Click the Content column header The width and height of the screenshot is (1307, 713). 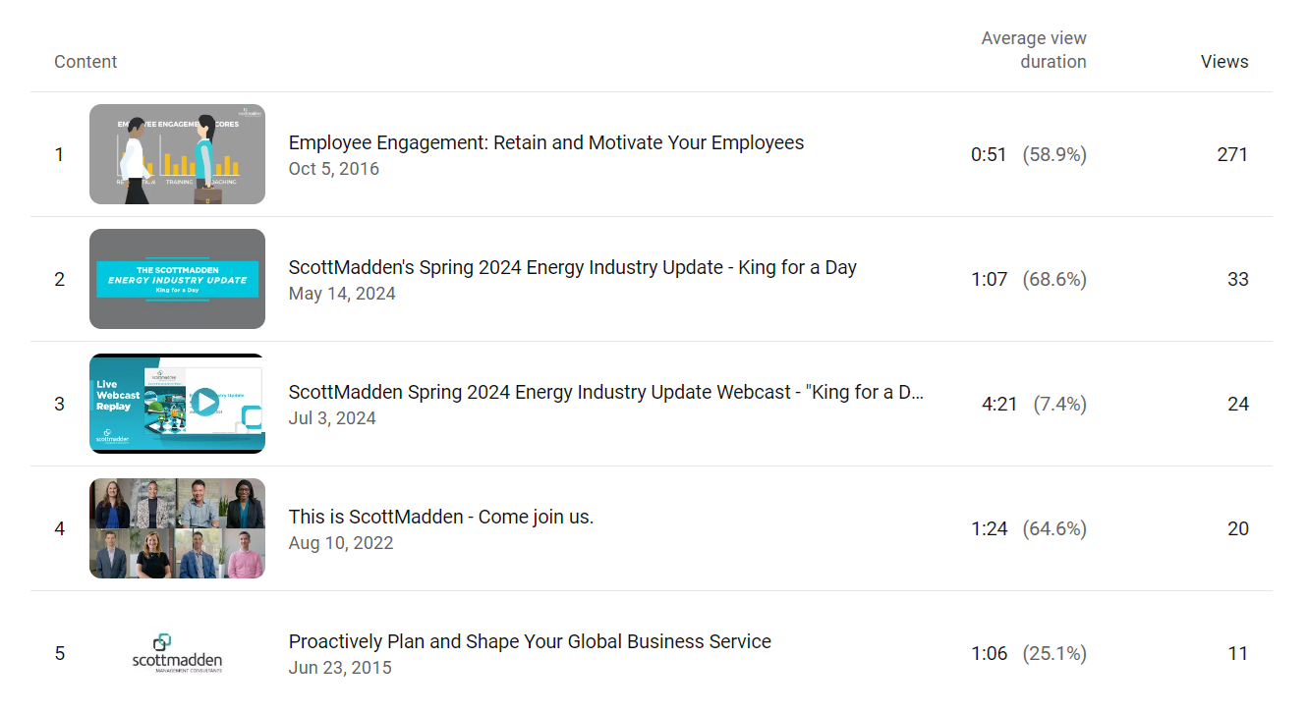pos(85,62)
